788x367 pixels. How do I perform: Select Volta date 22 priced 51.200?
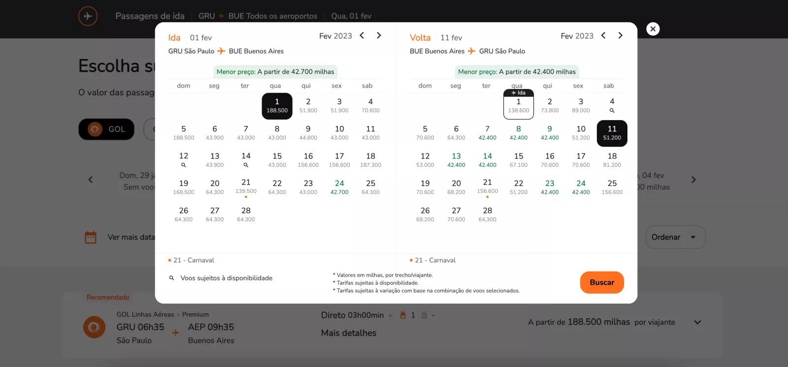(519, 187)
